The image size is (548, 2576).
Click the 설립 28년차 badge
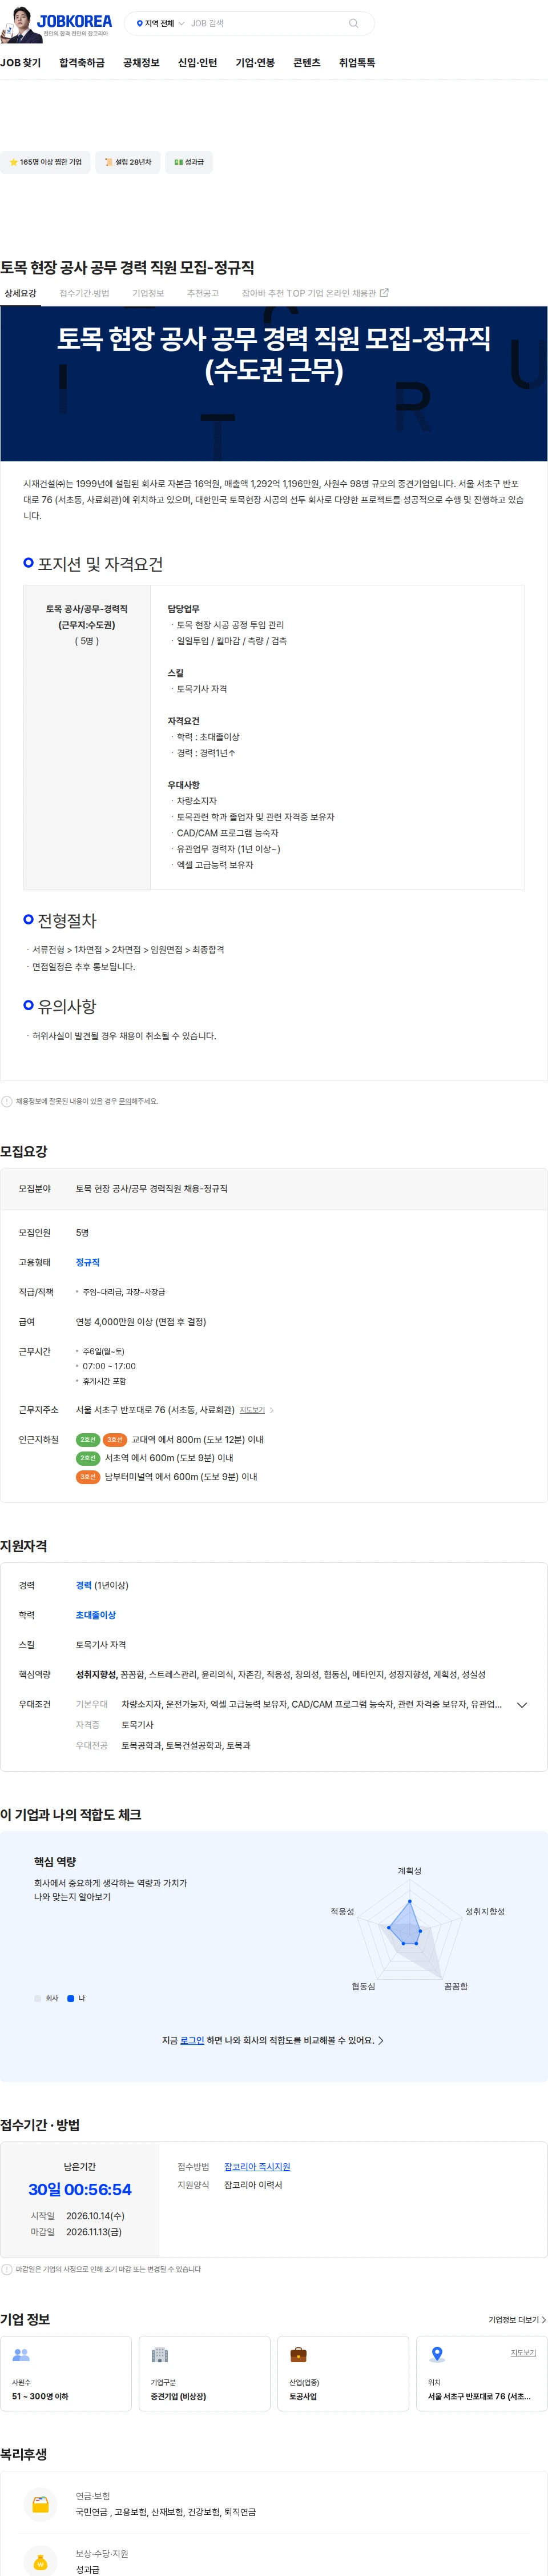(x=128, y=162)
